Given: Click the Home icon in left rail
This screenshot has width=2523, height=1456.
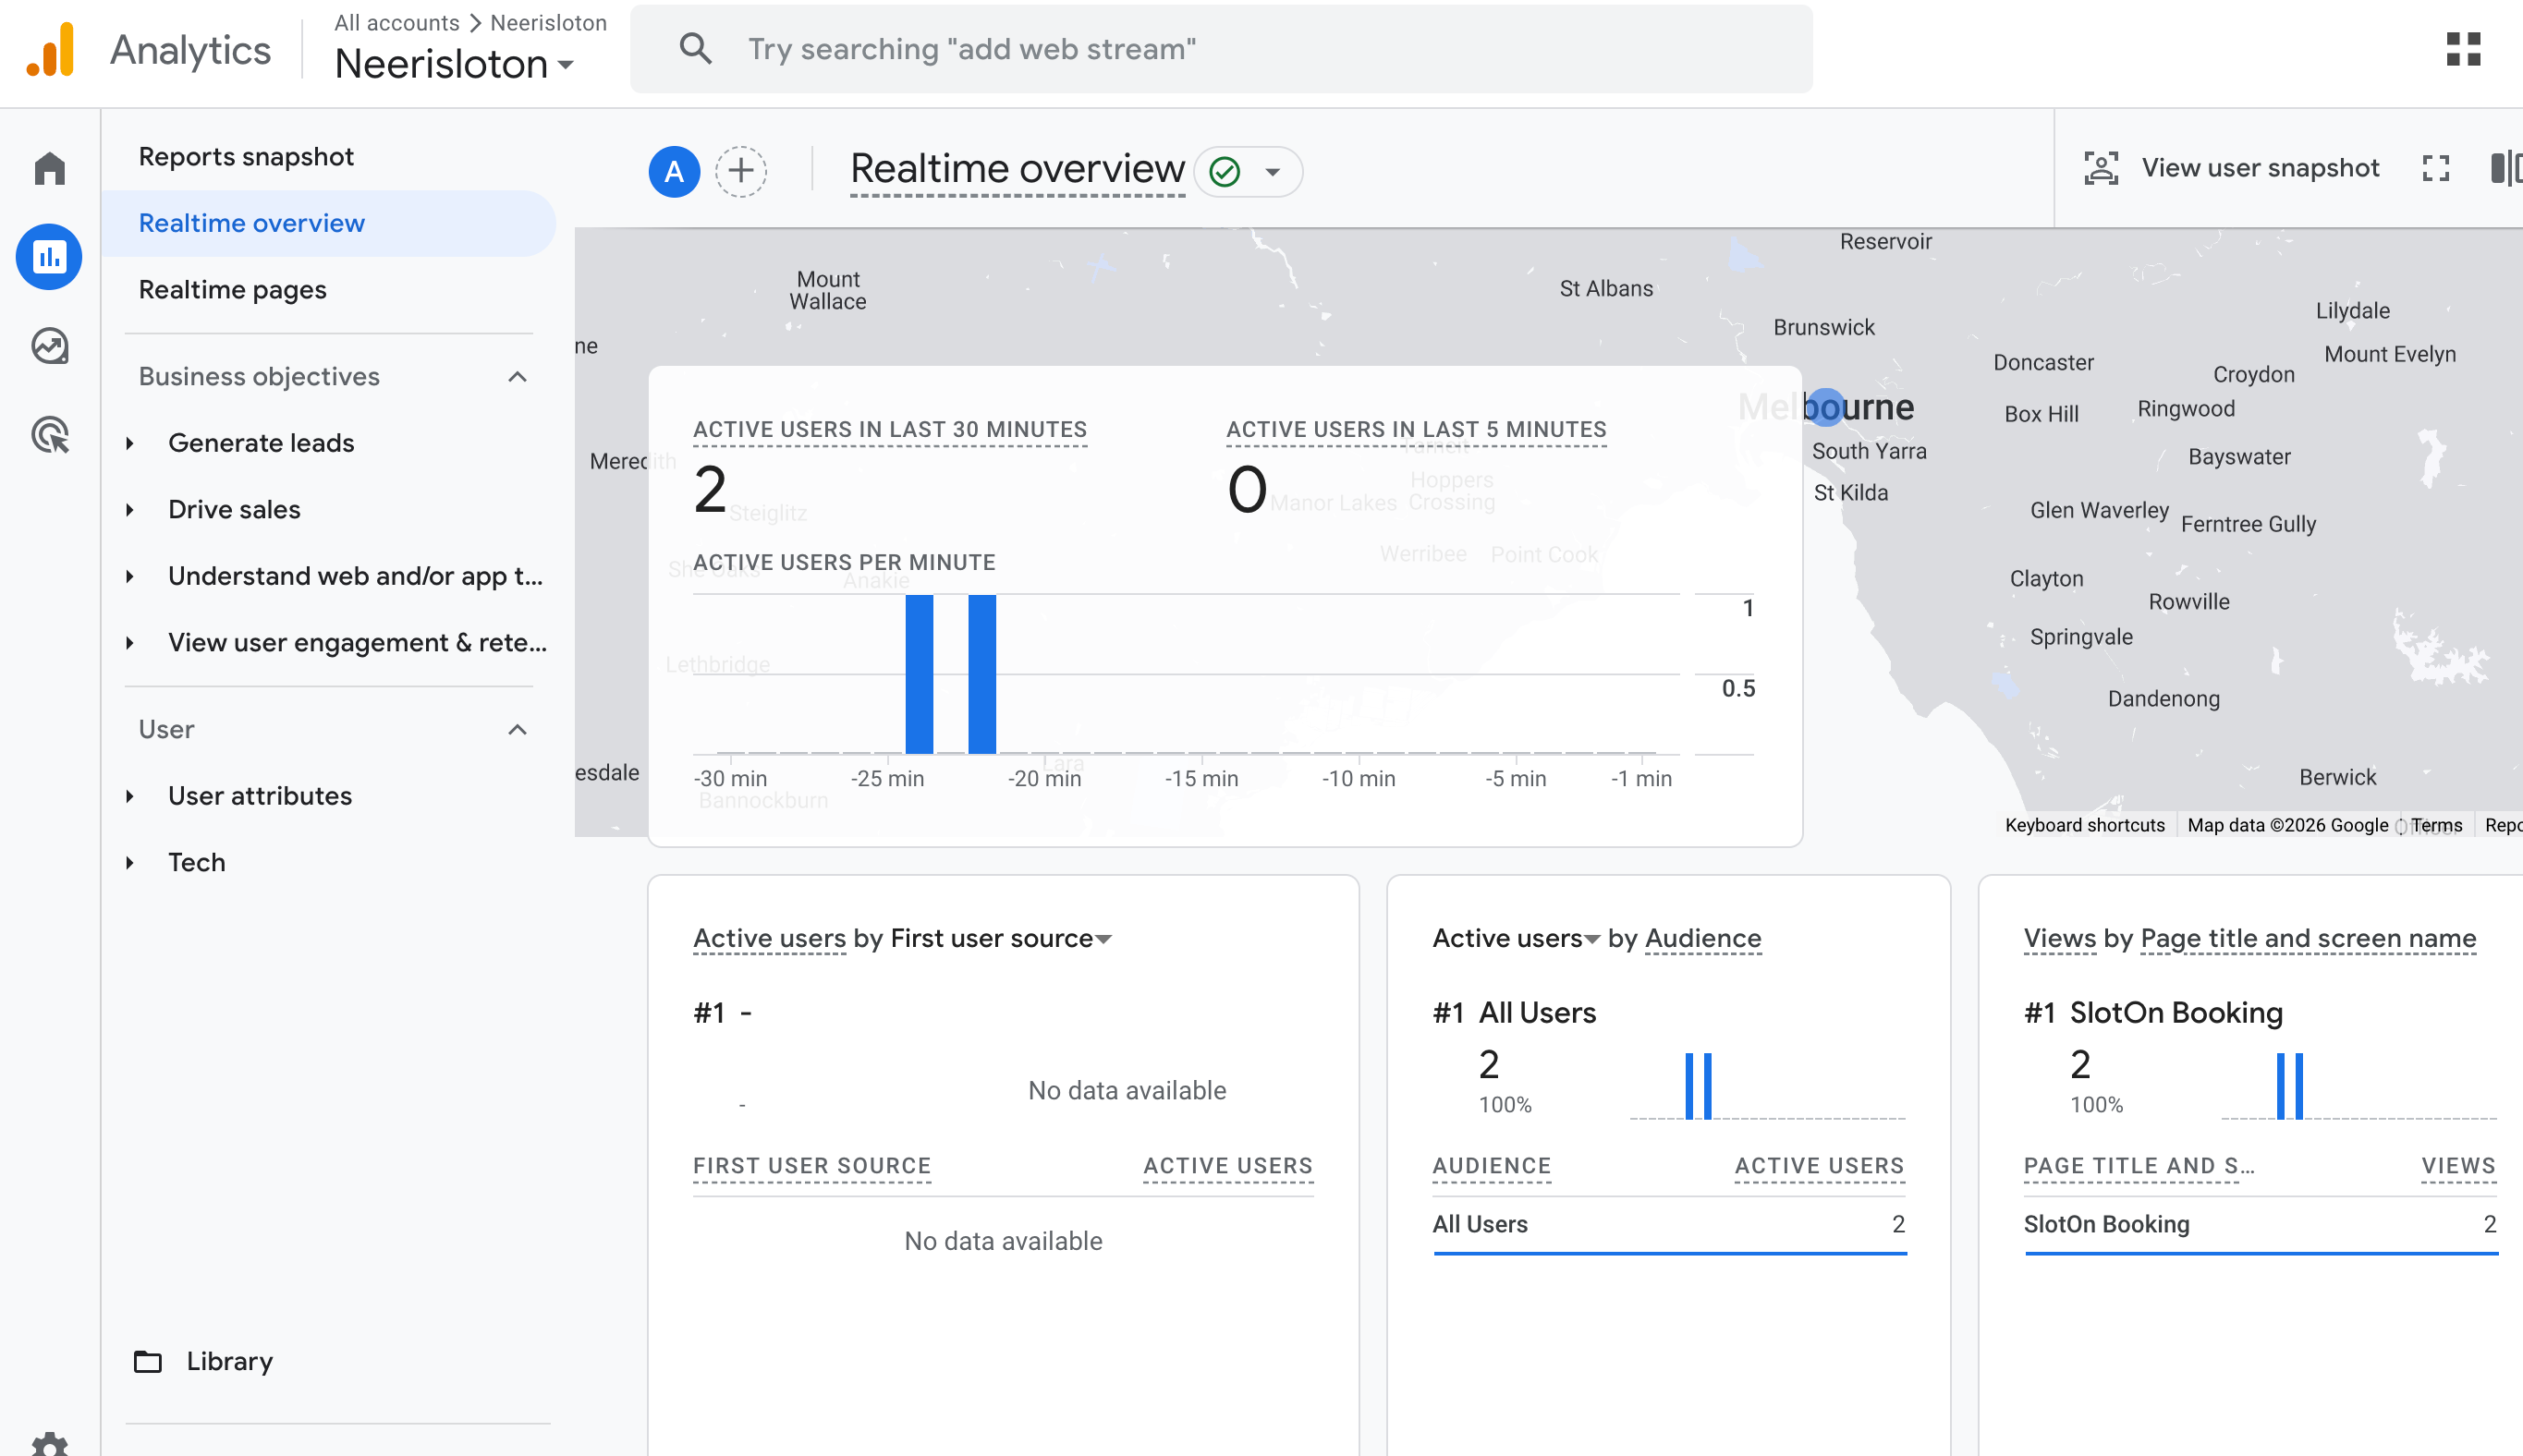Looking at the screenshot, I should point(49,168).
